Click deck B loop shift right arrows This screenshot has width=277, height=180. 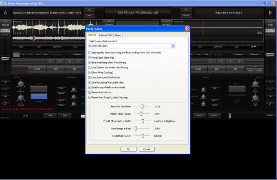pos(259,70)
